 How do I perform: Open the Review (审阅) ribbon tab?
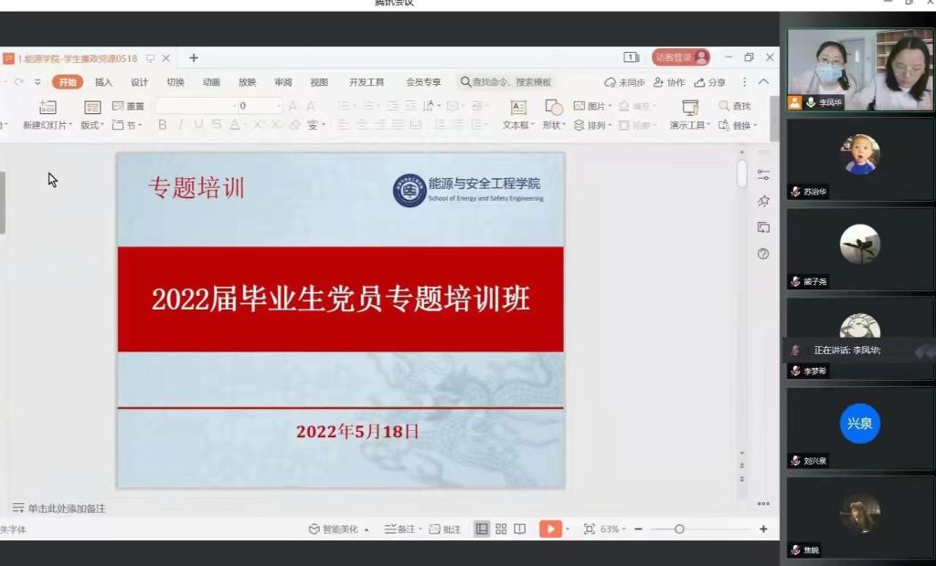(x=283, y=82)
